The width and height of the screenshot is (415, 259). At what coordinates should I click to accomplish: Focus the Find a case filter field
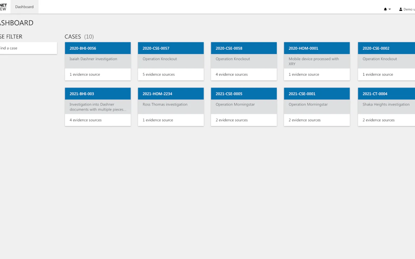point(28,48)
